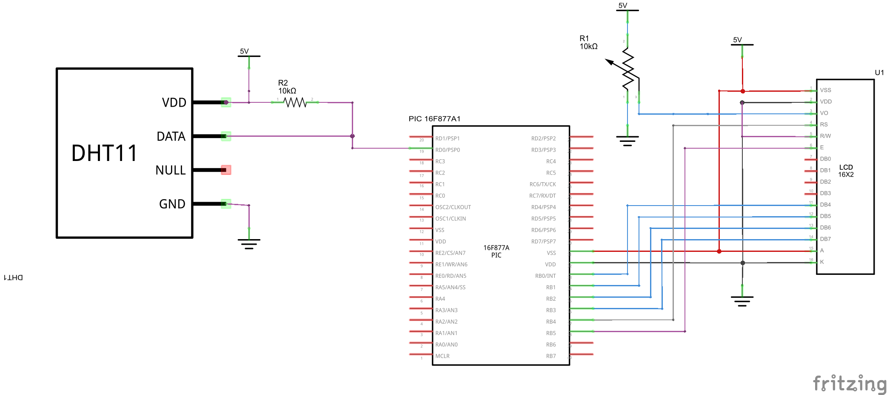
Task: Click the DATA pin label on DHT11
Action: coord(171,136)
